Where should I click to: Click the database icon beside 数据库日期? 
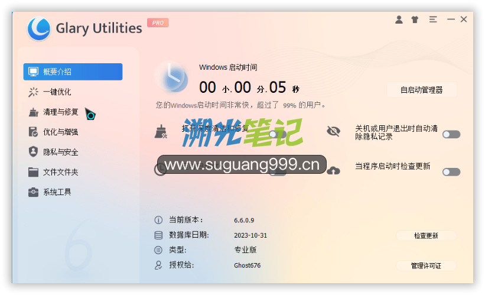click(x=158, y=235)
